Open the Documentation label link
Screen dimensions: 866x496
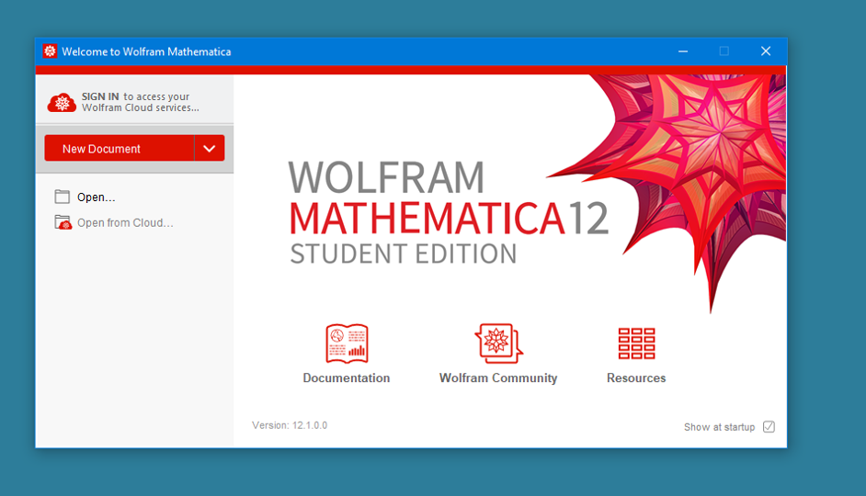coord(347,378)
